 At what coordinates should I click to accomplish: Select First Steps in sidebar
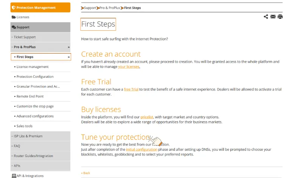click(41, 57)
